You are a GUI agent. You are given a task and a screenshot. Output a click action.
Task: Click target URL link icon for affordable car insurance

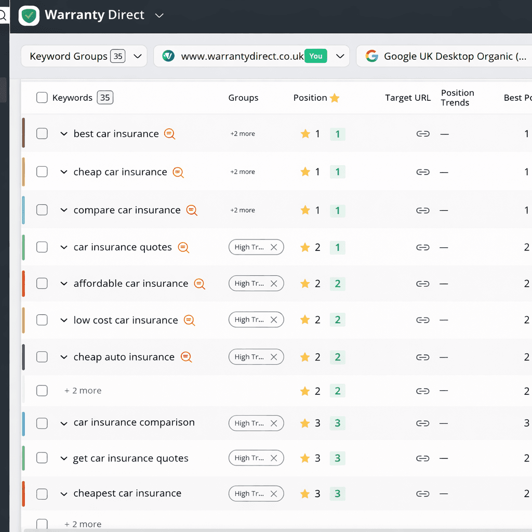[x=423, y=284]
